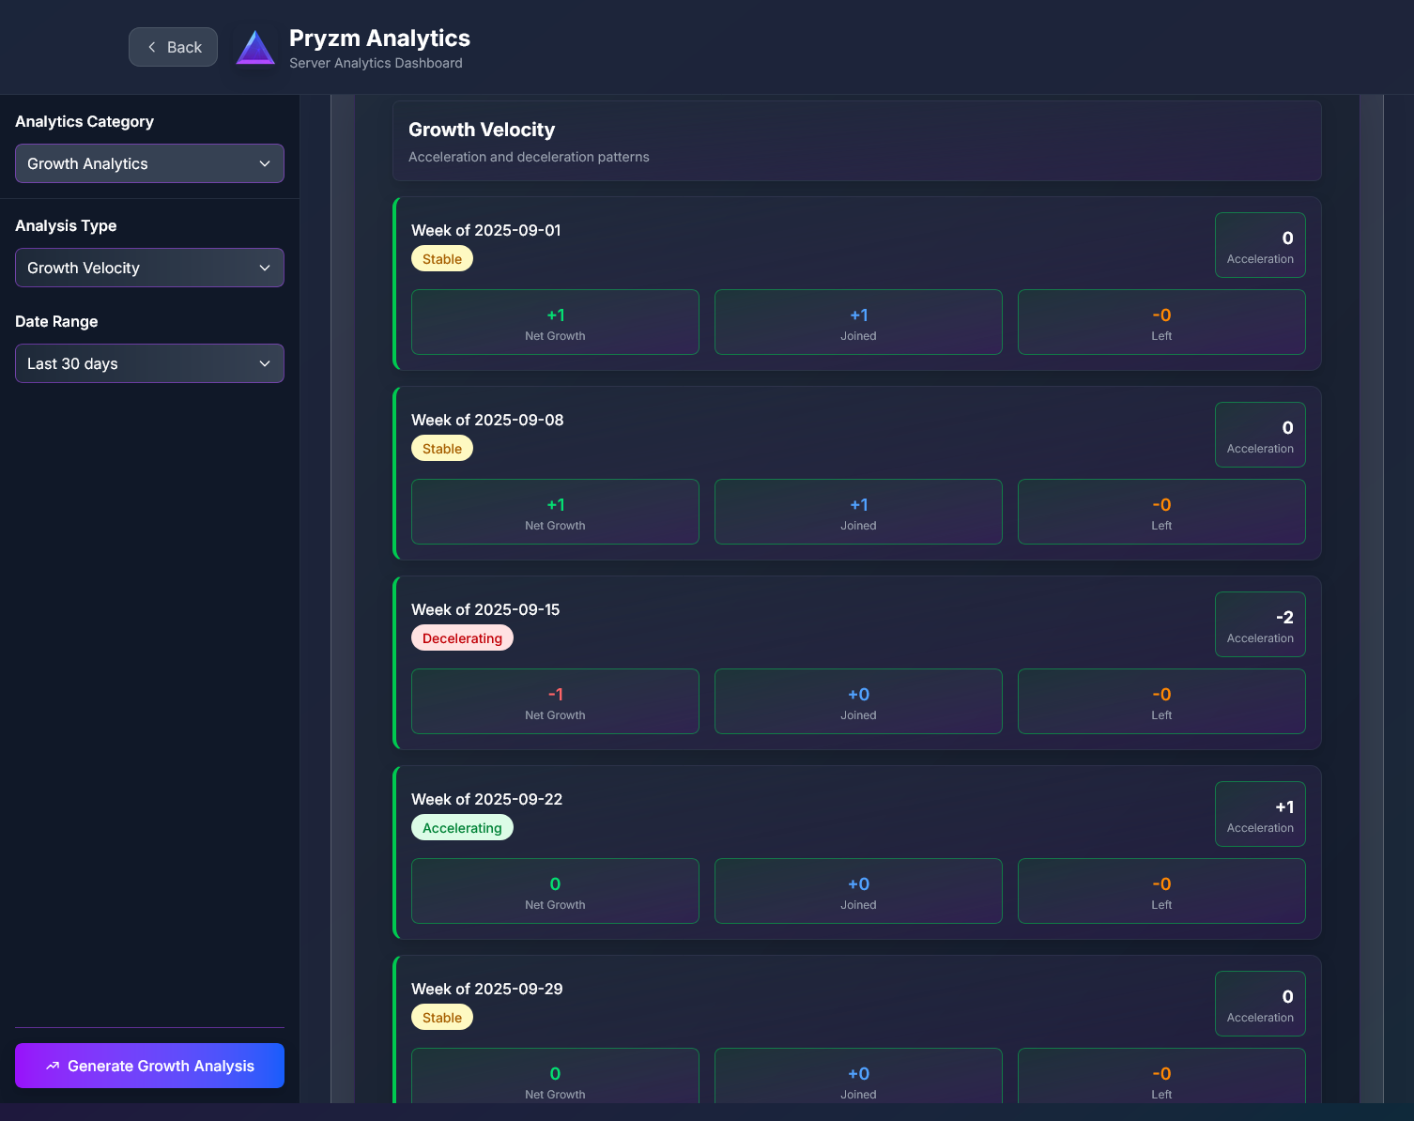Select the Accelerating badge for week 2025-09-22
Viewport: 1414px width, 1121px height.
coord(462,827)
